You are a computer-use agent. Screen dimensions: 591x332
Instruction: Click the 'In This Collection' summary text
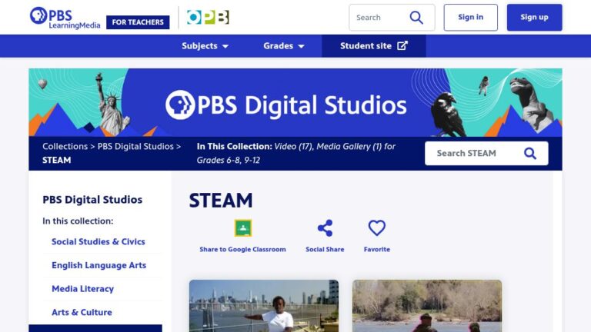coord(295,153)
